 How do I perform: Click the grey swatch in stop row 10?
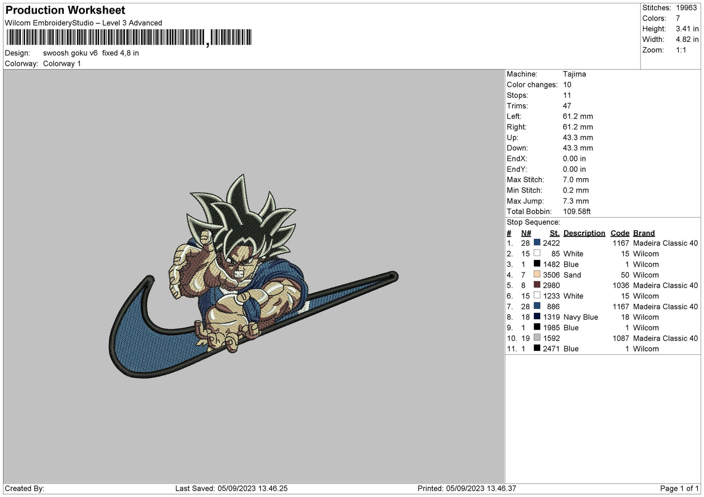tap(537, 337)
